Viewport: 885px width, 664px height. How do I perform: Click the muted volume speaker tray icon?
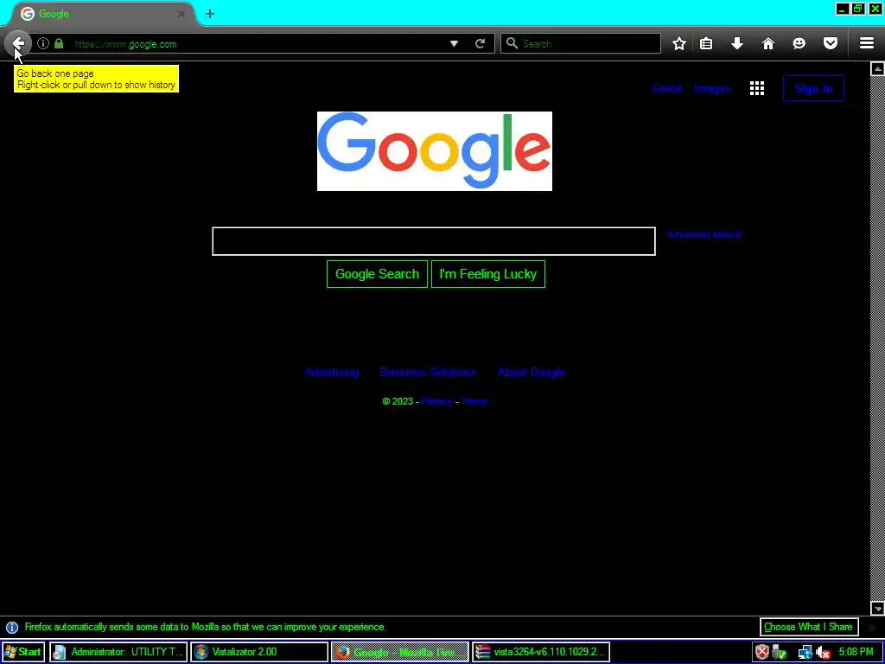coord(823,652)
